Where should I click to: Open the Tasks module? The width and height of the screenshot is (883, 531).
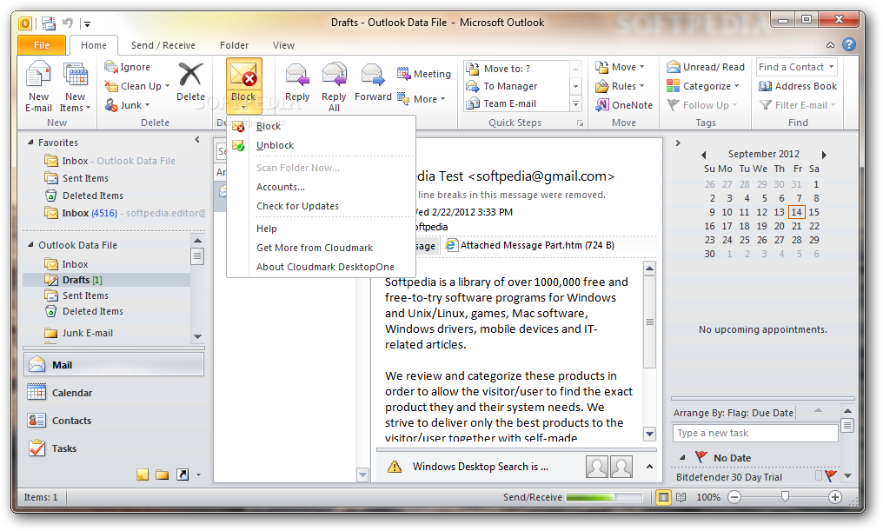pos(113,448)
